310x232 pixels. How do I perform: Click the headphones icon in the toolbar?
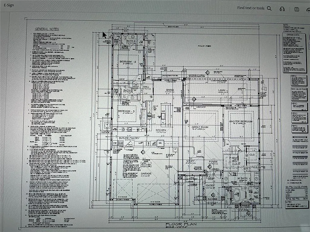[x=282, y=9]
